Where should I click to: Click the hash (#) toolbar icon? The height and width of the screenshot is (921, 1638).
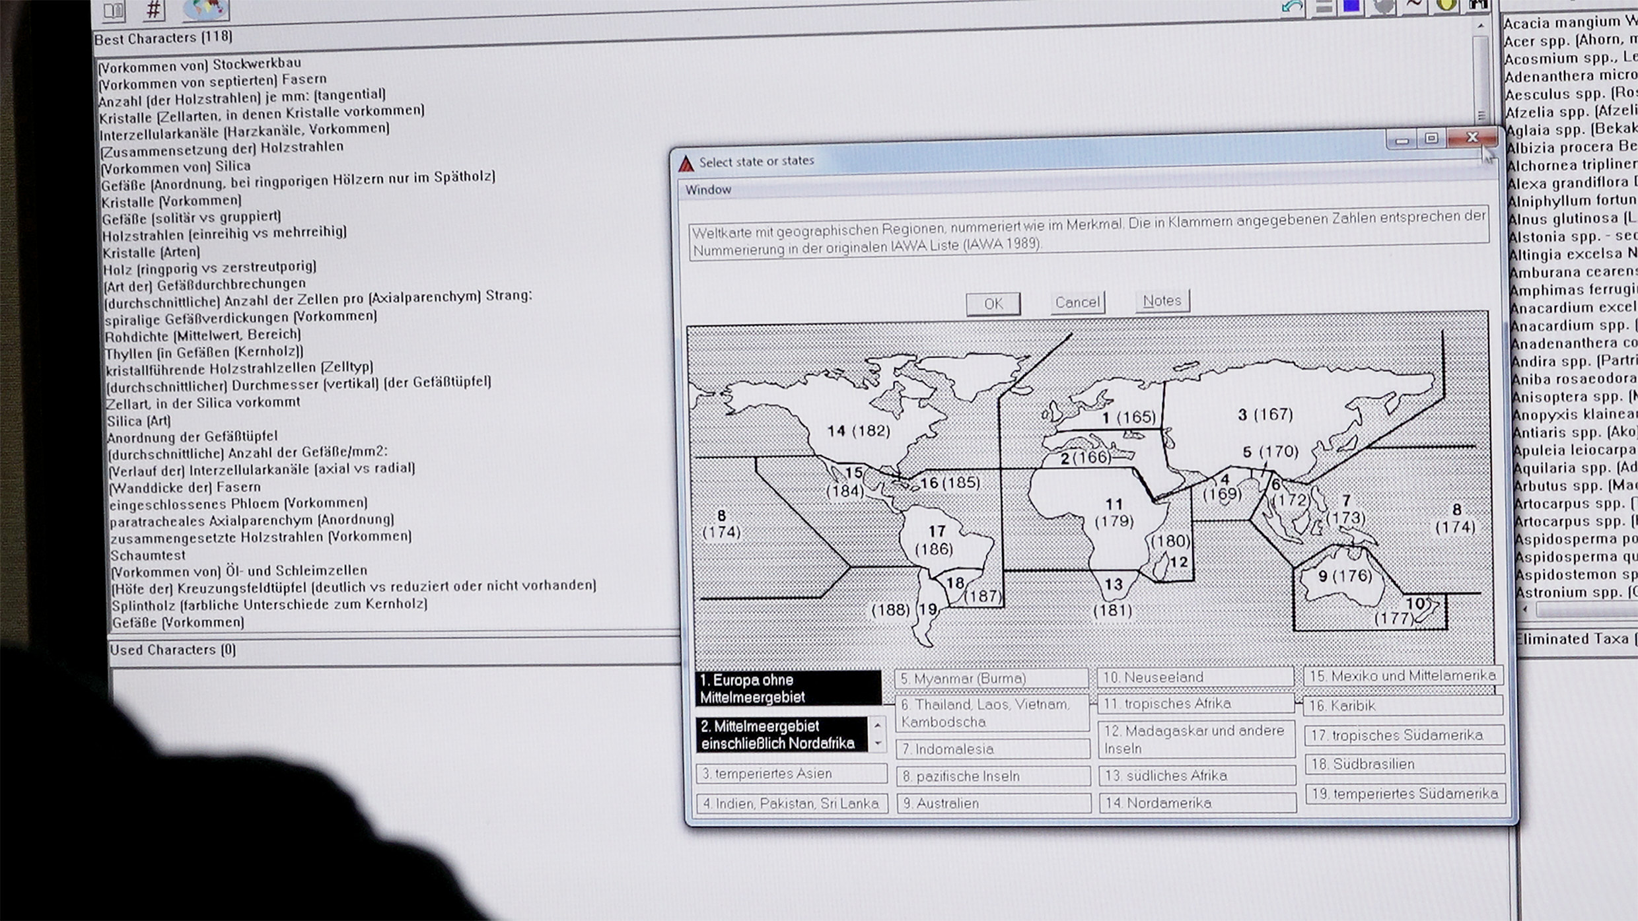click(x=154, y=9)
